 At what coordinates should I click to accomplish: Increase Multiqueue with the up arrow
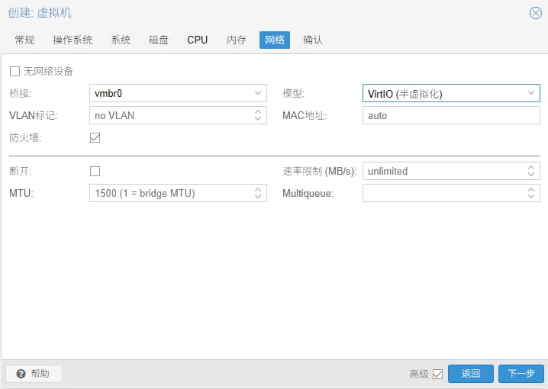(531, 190)
